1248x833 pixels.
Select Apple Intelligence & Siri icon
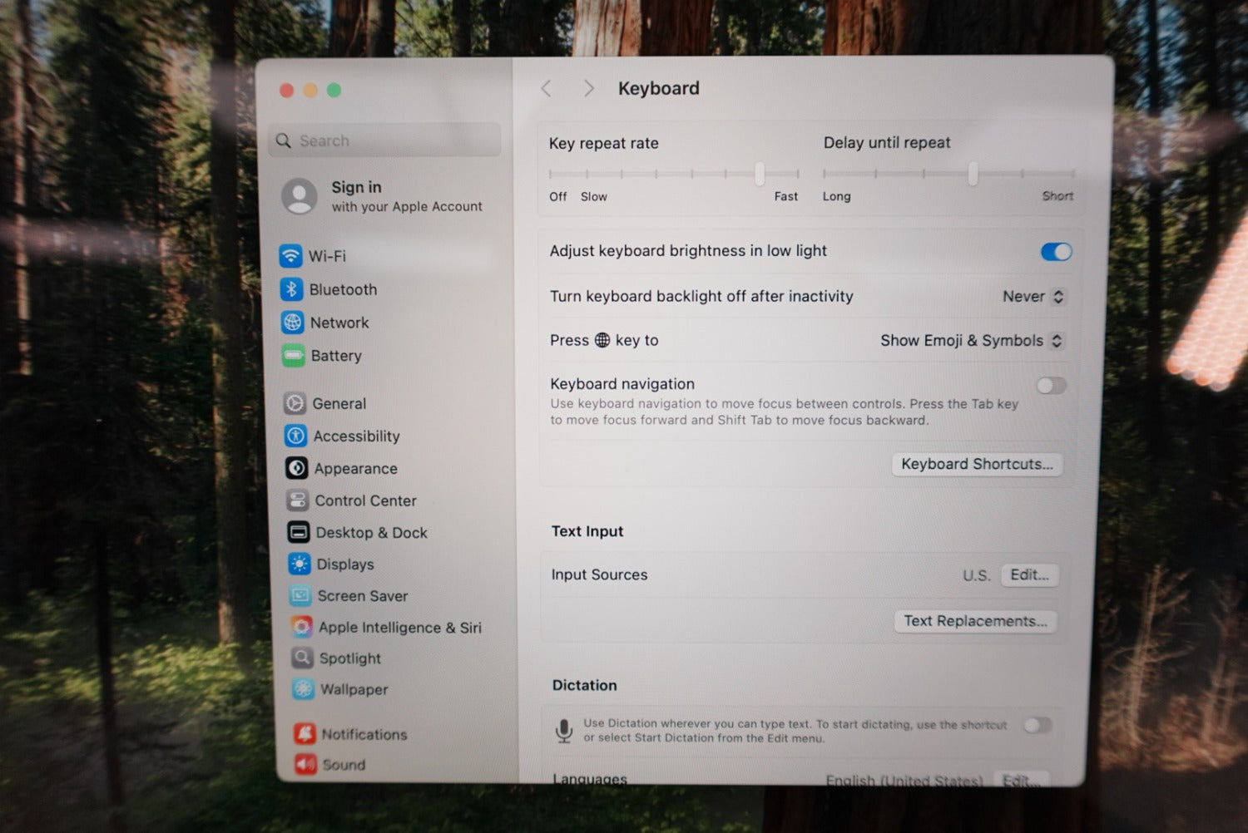tap(301, 627)
